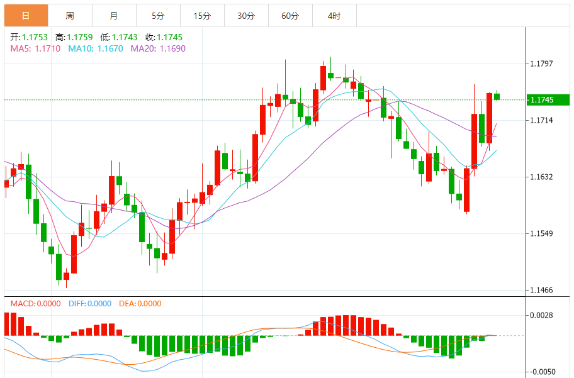Click the DIFF value label
574x378 pixels.
[x=87, y=303]
